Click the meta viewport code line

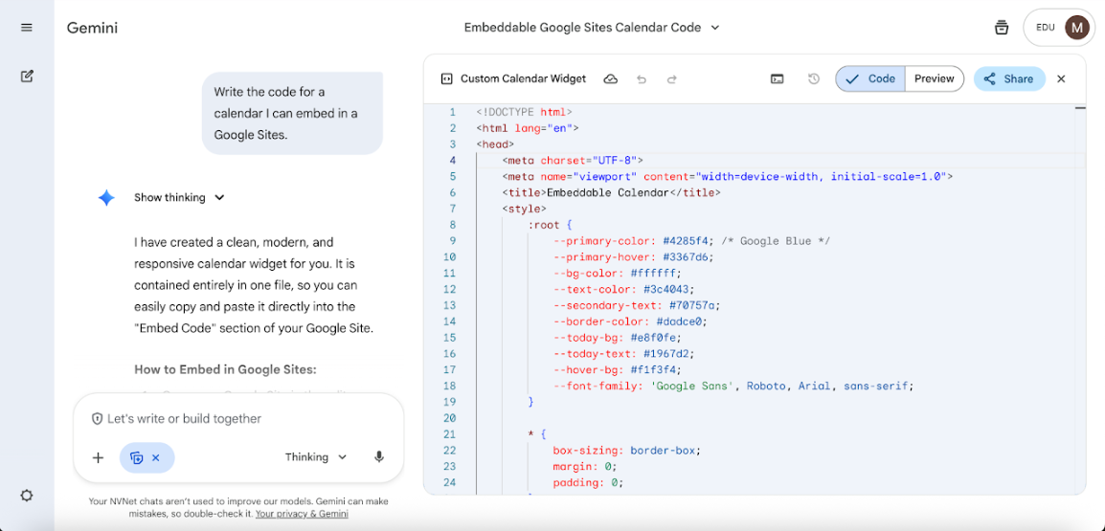click(x=728, y=177)
